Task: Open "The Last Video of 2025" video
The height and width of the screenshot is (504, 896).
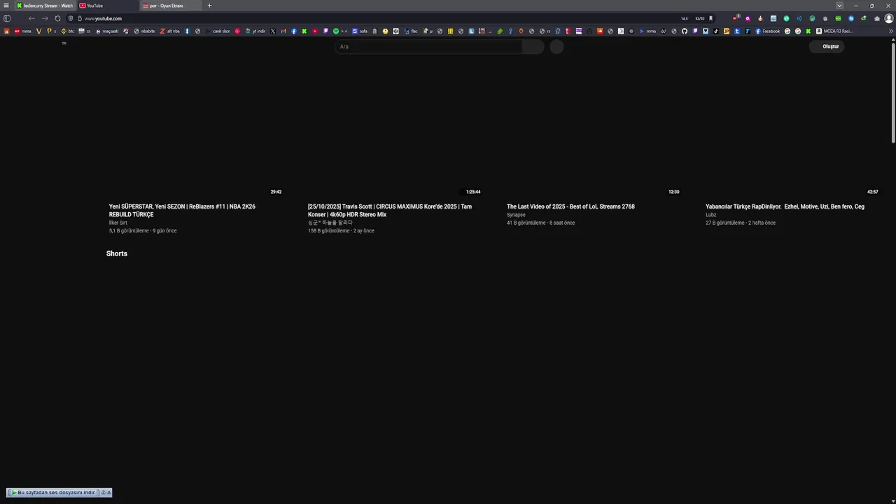Action: coord(570,206)
